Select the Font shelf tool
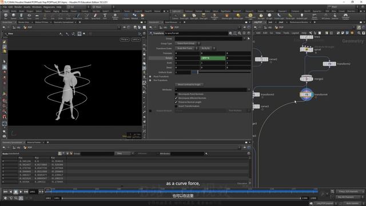 pyautogui.click(x=105, y=17)
